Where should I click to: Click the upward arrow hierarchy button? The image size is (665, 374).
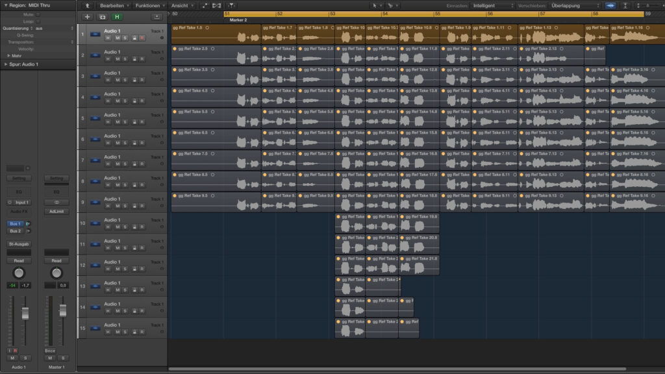click(x=88, y=5)
